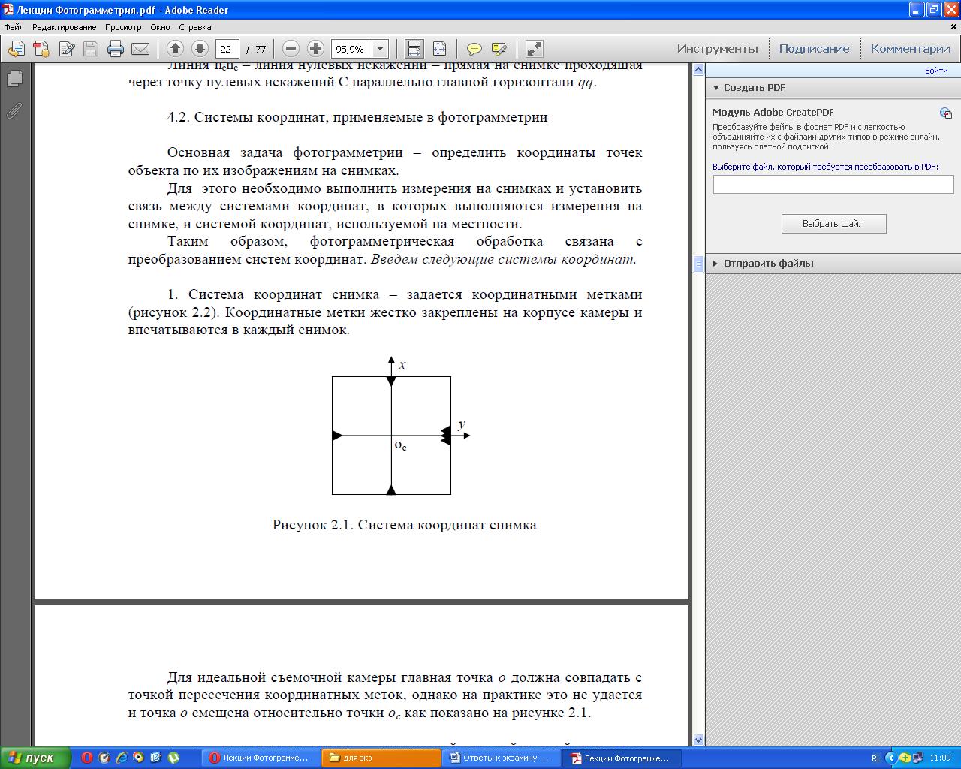Click media player icon in quick launch

pos(139,758)
